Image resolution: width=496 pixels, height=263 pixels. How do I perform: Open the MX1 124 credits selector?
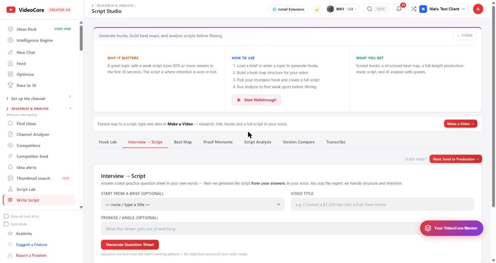pos(343,9)
